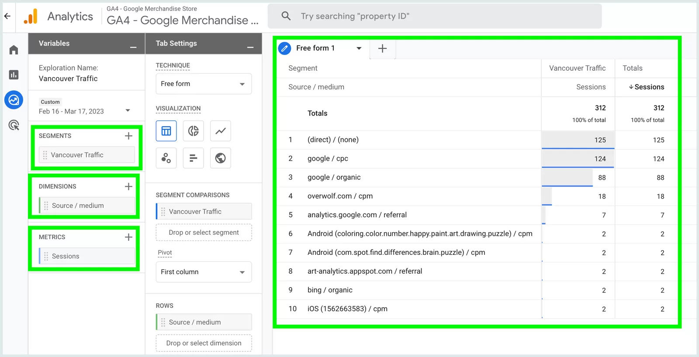The height and width of the screenshot is (357, 699).
Task: Grab the Source / medium dimension handle in Variables
Action: pyautogui.click(x=46, y=206)
